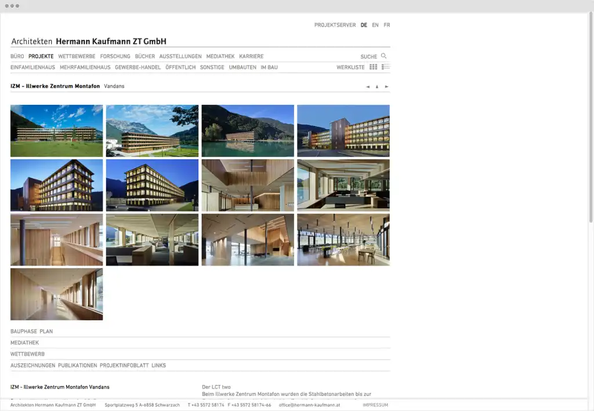
Task: Go to next project with right arrow
Action: 387,87
